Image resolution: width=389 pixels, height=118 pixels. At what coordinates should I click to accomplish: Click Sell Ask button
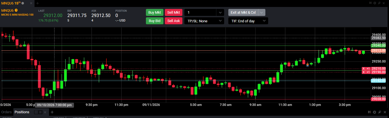(x=173, y=21)
